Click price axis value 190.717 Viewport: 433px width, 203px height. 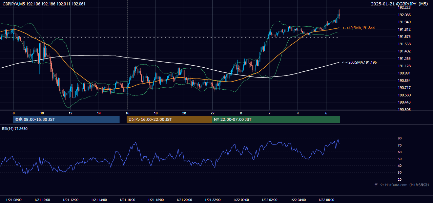(404, 88)
